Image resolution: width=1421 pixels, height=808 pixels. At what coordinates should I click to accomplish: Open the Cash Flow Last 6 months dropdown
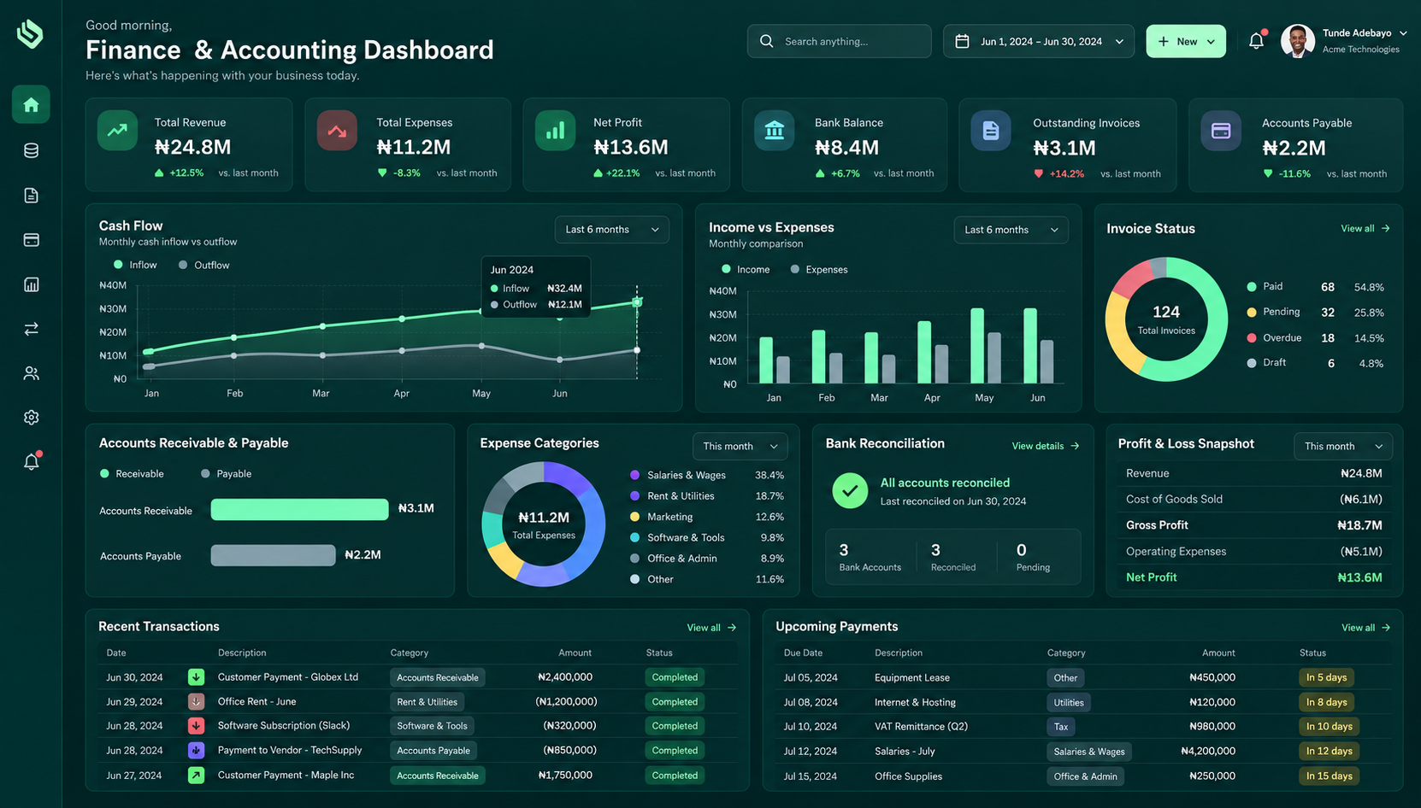coord(612,230)
